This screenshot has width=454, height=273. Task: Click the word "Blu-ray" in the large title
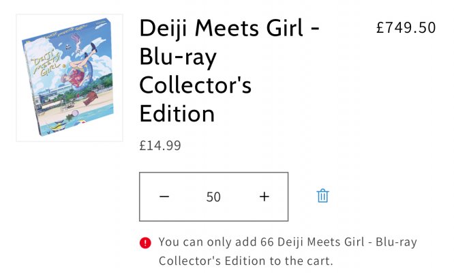tap(177, 57)
